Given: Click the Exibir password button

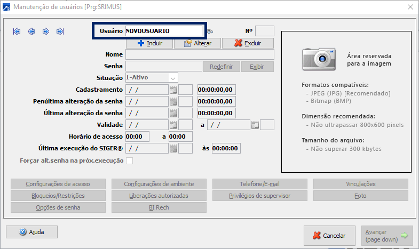Looking at the screenshot, I should 257,67.
